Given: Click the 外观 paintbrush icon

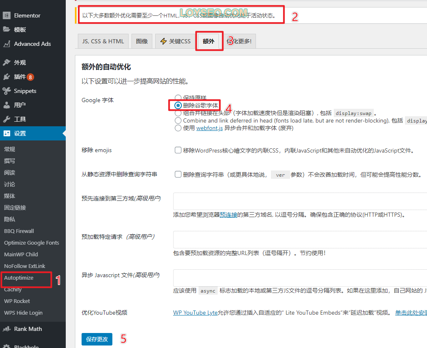Looking at the screenshot, I should click(7, 63).
